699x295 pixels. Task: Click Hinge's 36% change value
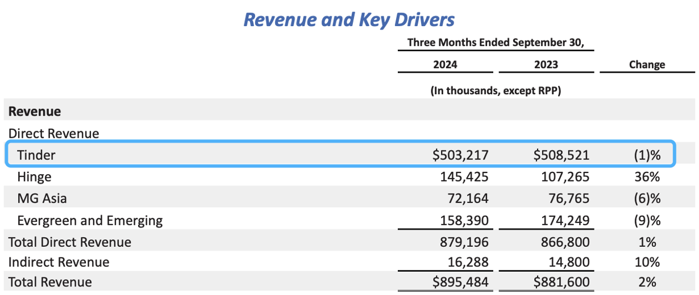[647, 177]
